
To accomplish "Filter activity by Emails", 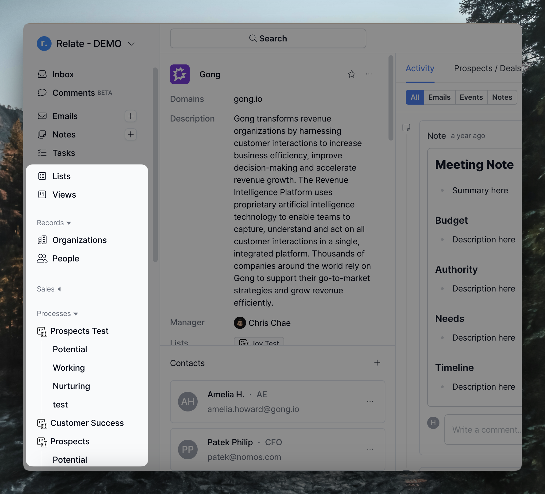I will tap(439, 97).
